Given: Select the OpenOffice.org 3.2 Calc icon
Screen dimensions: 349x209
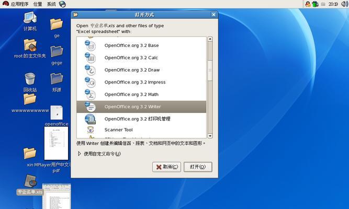Looking at the screenshot, I should coord(90,58).
